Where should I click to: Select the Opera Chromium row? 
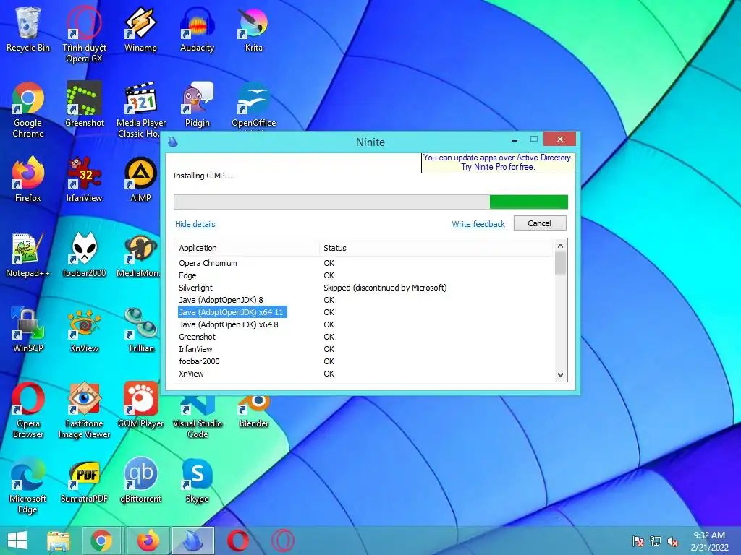tap(364, 263)
